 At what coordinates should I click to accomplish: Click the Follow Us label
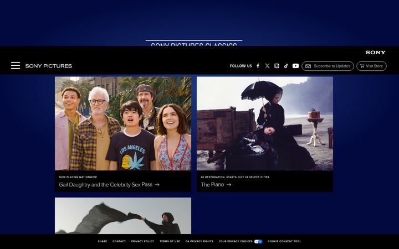[x=241, y=66]
